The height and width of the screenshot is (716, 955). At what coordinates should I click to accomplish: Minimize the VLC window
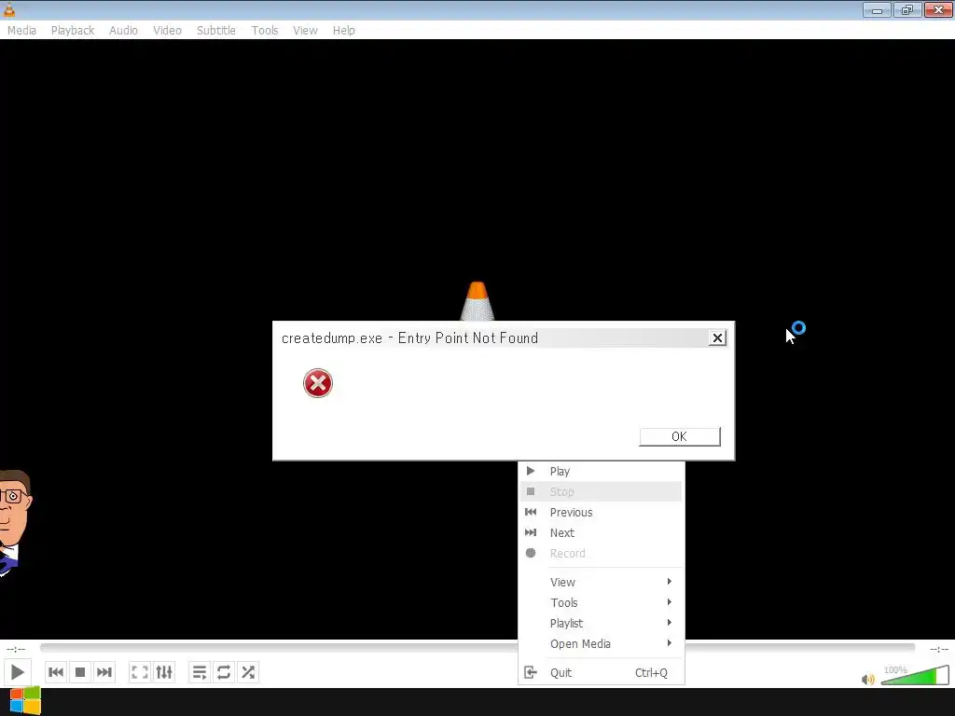point(877,9)
